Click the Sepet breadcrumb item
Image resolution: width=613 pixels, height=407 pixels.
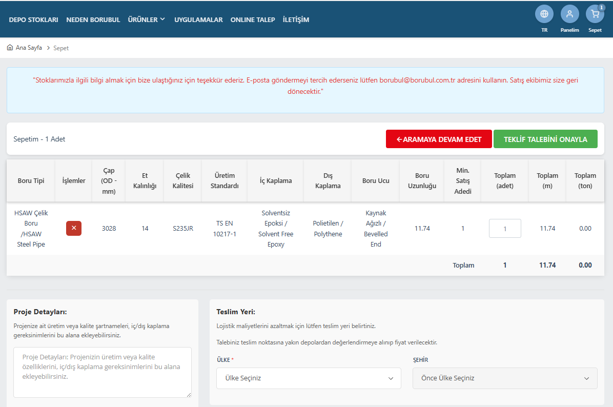click(61, 48)
